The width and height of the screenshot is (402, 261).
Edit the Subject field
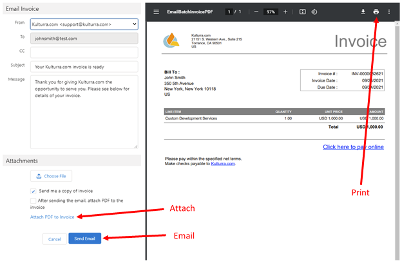pos(84,67)
